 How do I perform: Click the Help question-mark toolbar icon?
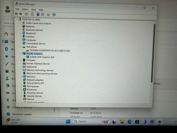click(38, 14)
